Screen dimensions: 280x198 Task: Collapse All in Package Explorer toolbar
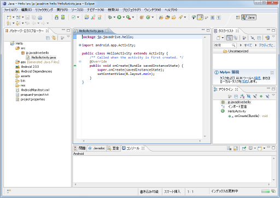pos(48,38)
